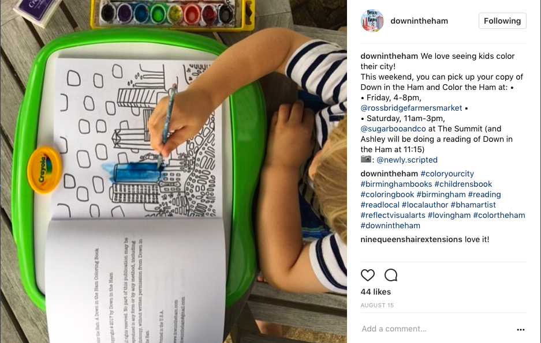Open the #reflectvisualarts hashtag
This screenshot has height=343, width=541.
click(x=393, y=215)
